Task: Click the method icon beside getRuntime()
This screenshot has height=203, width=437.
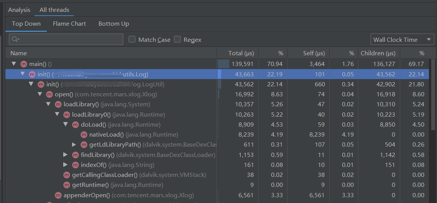Action: point(67,185)
